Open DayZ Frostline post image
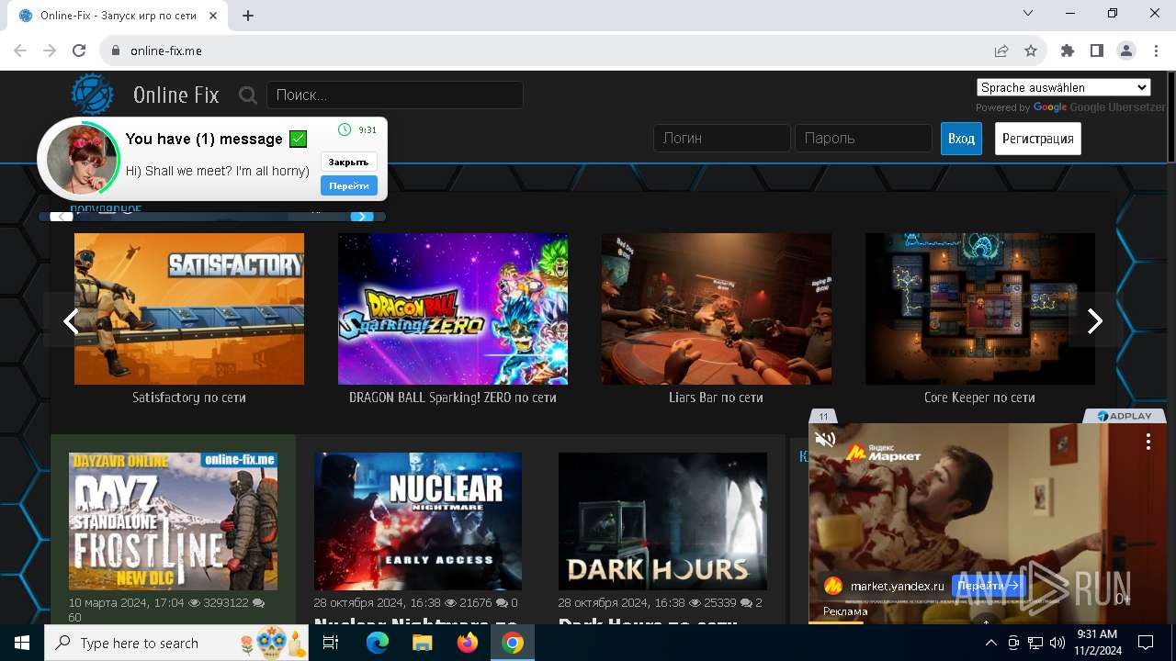Image resolution: width=1176 pixels, height=661 pixels. [173, 521]
